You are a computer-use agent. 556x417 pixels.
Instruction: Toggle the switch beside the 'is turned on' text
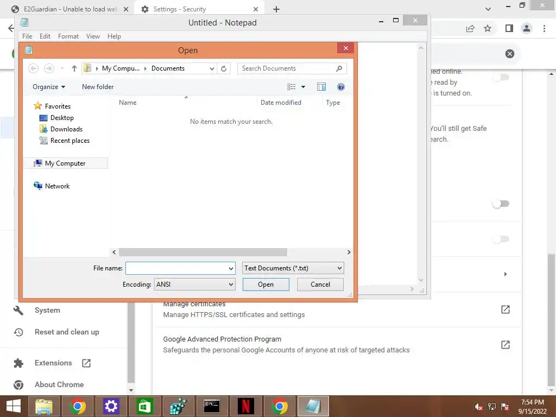[x=501, y=78]
